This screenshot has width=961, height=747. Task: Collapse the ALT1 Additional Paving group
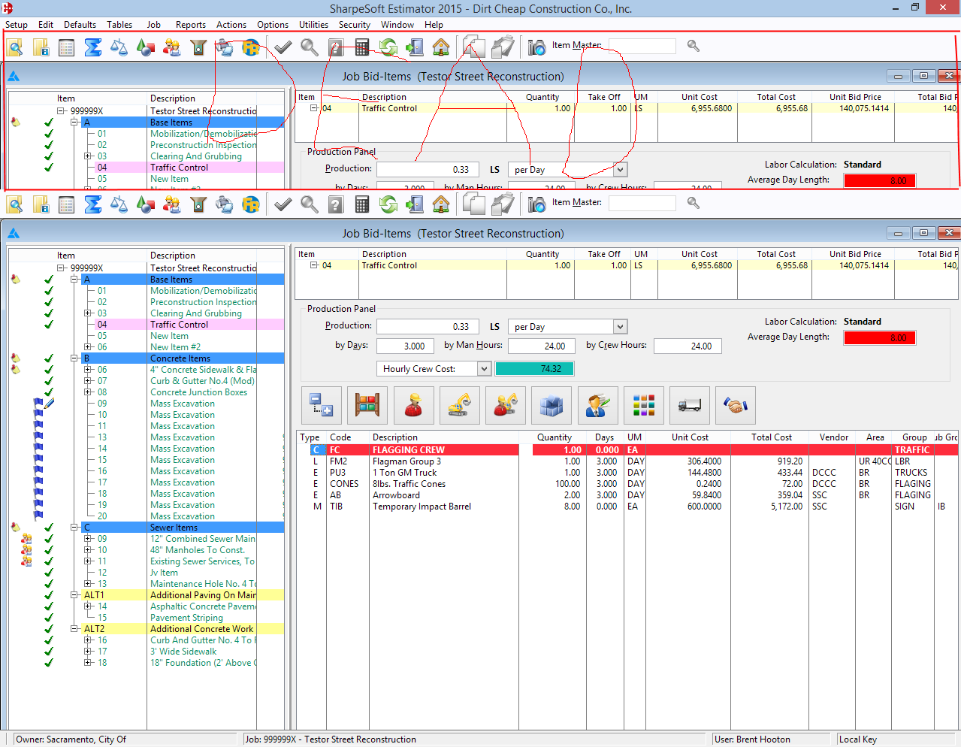pos(74,595)
